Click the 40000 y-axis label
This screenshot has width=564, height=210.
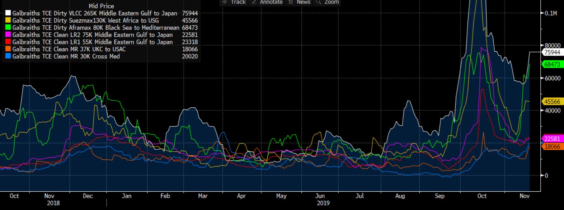[x=553, y=111]
